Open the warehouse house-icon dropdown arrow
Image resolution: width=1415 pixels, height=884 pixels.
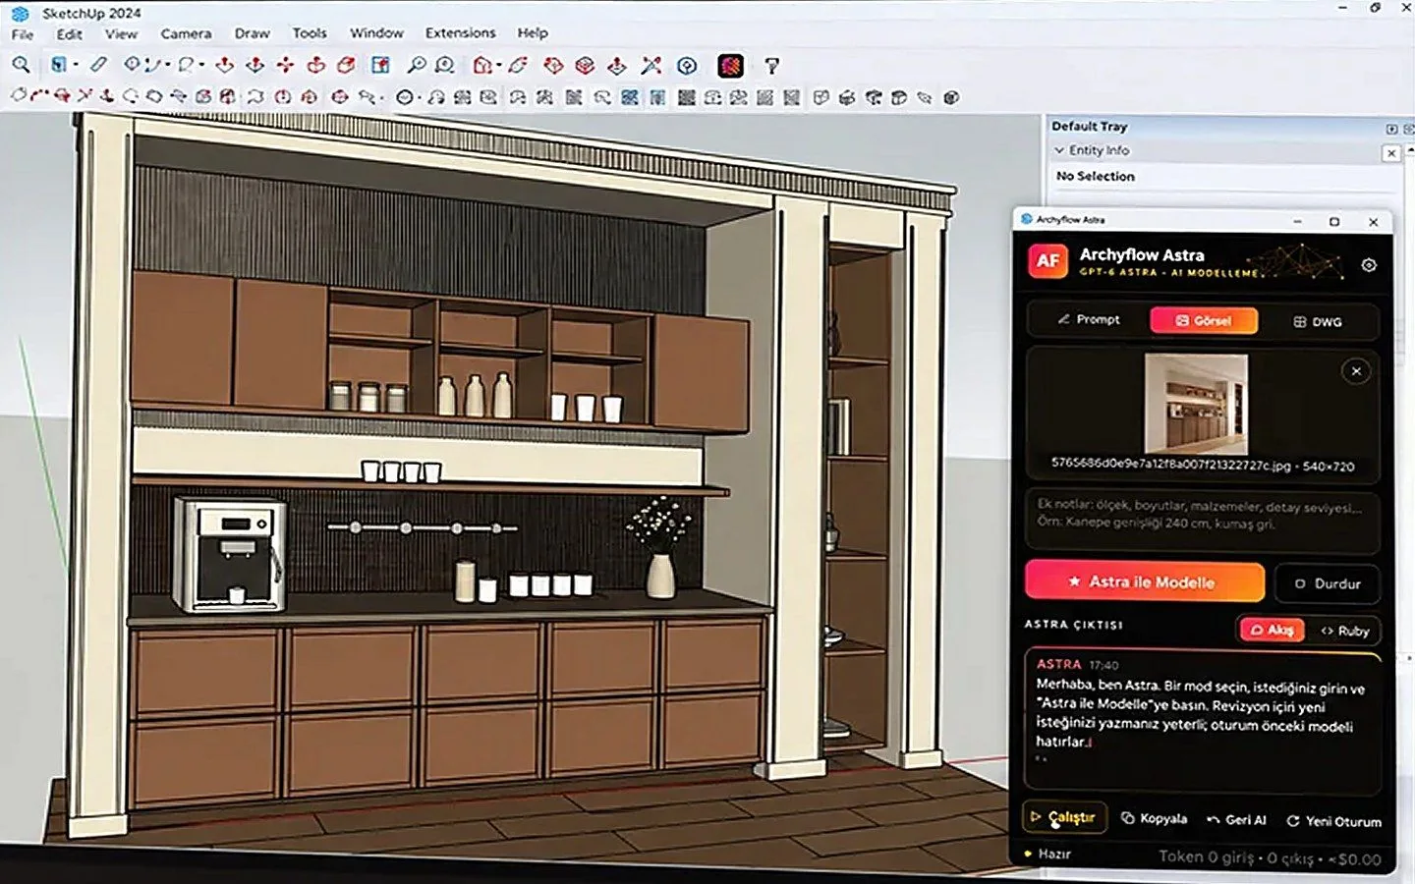tap(499, 66)
